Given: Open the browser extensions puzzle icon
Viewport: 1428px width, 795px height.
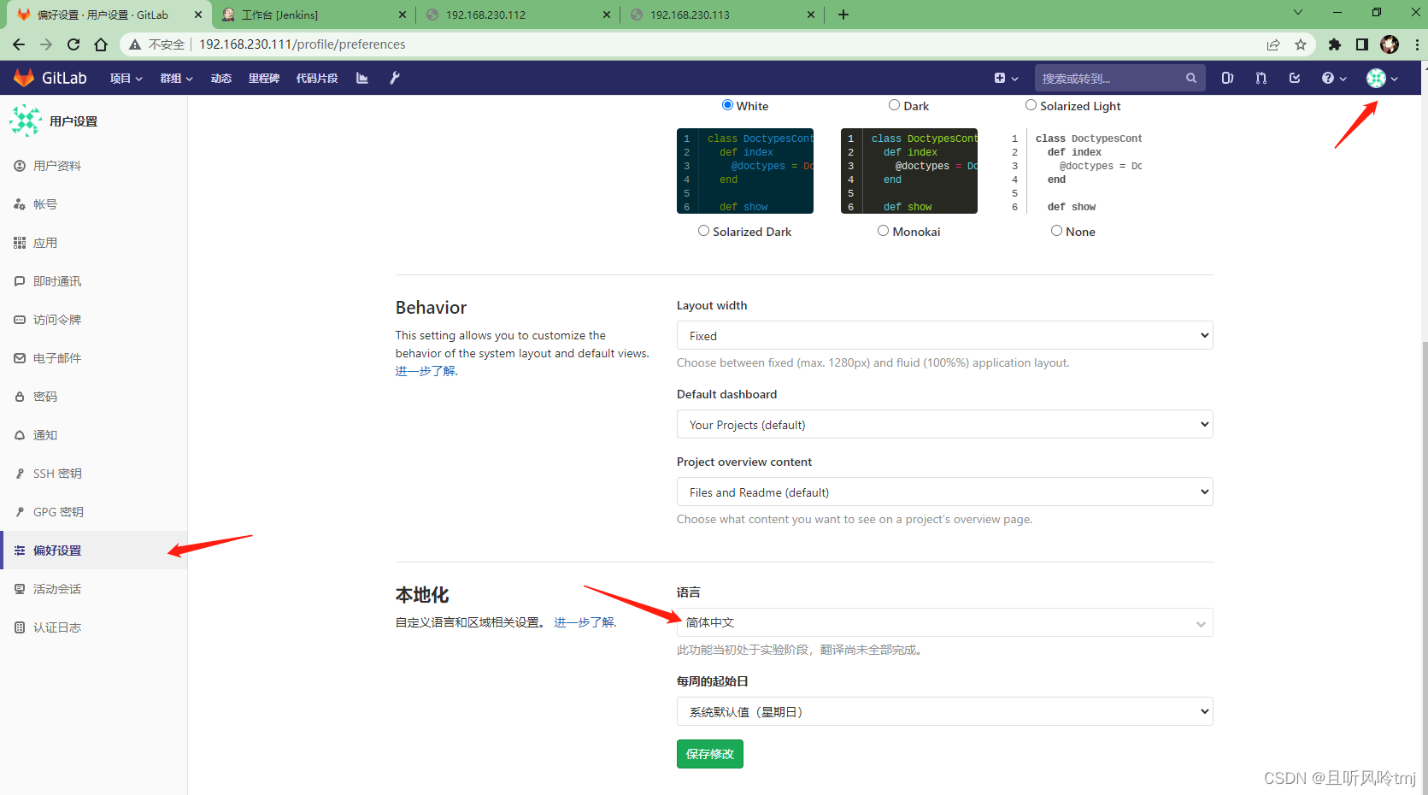Looking at the screenshot, I should tap(1335, 44).
